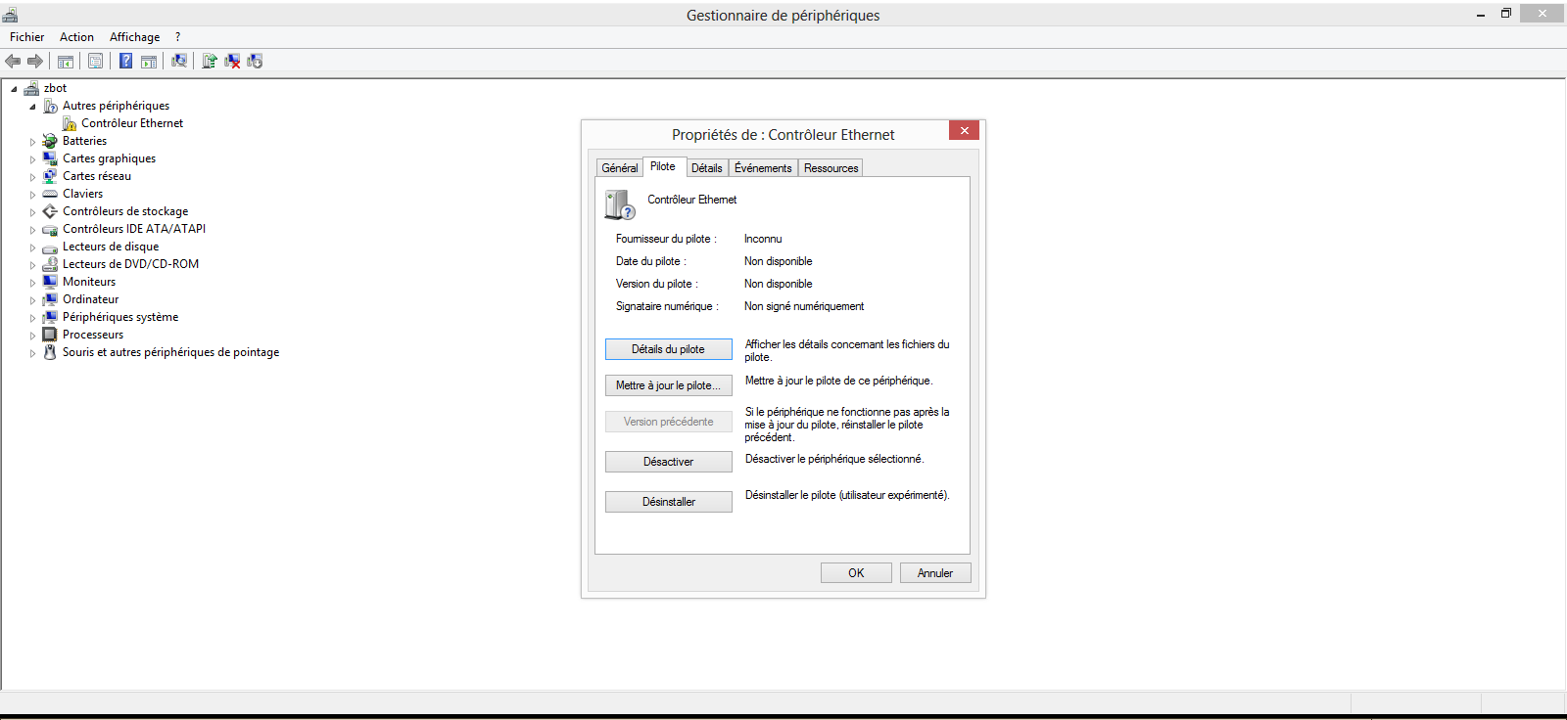This screenshot has height=720, width=1567.
Task: Click the device icon in Properties dialog
Action: pyautogui.click(x=619, y=204)
